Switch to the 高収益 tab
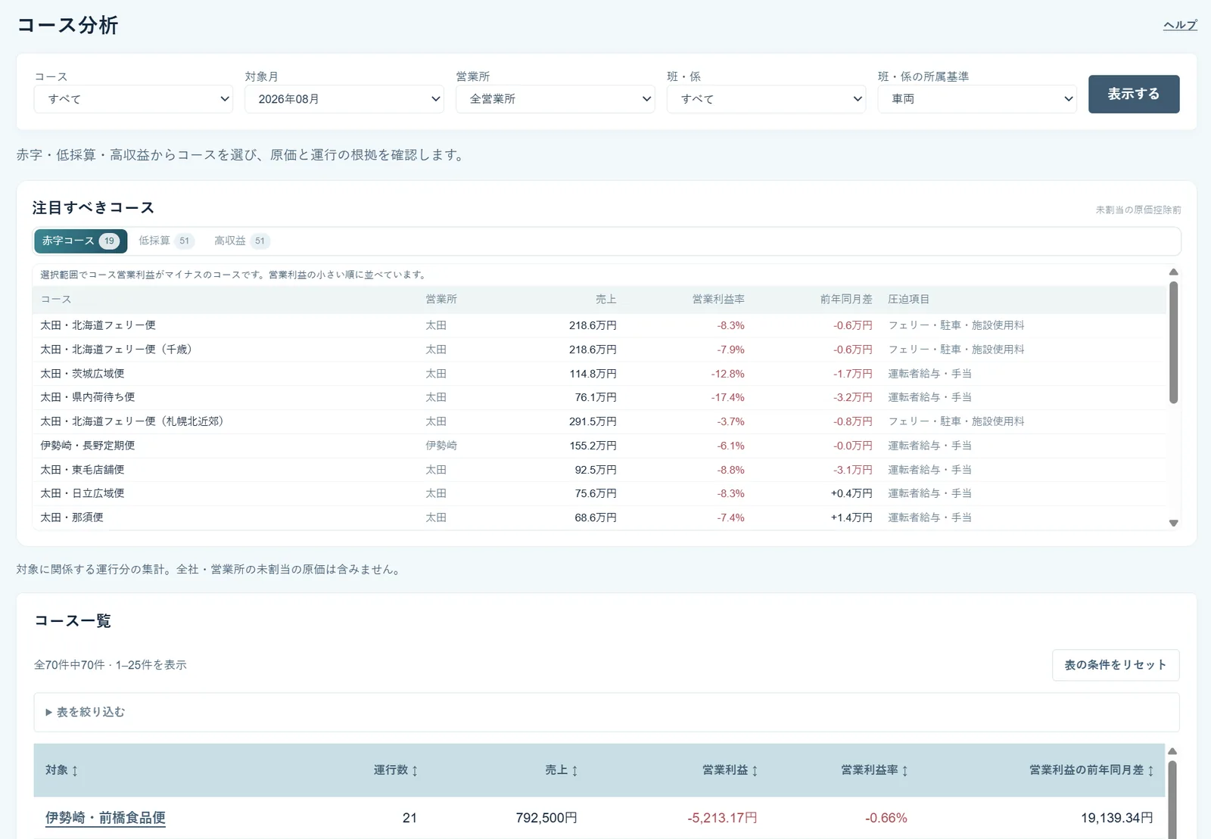The image size is (1211, 839). [241, 241]
